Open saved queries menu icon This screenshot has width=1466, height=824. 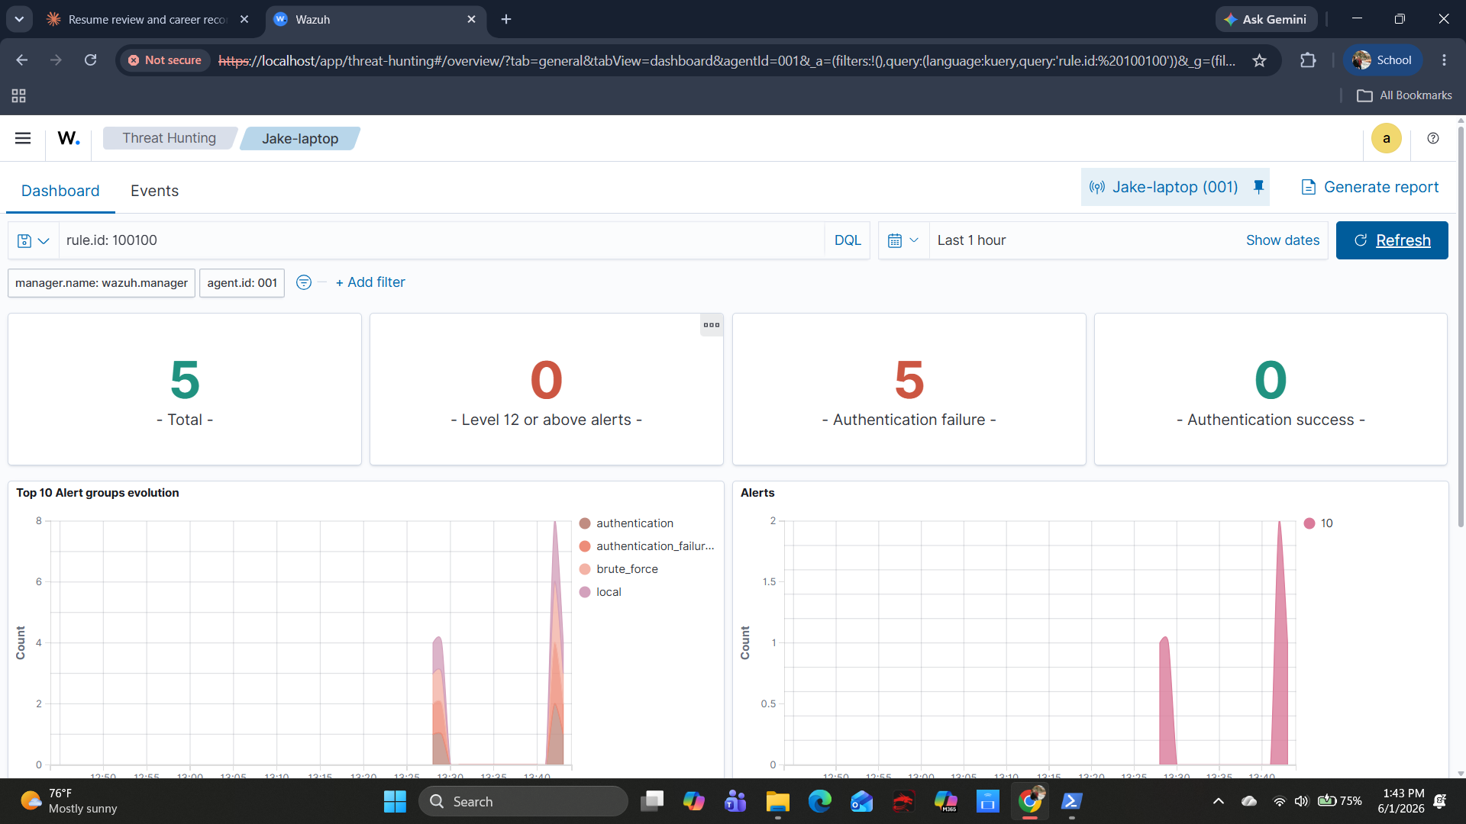click(34, 240)
